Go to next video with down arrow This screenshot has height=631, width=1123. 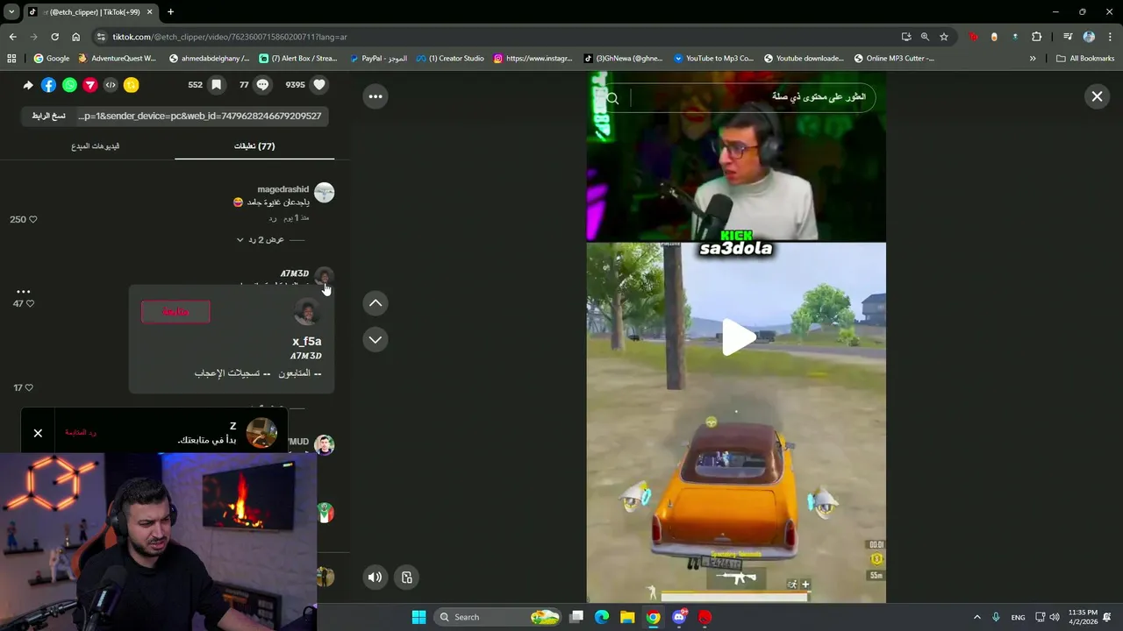click(x=376, y=340)
